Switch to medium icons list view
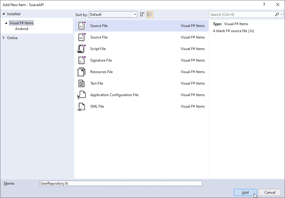The width and height of the screenshot is (285, 198). tap(150, 15)
